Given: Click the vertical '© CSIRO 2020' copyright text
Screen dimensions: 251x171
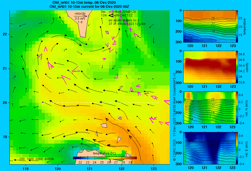Looking at the screenshot, I should click(x=174, y=150).
